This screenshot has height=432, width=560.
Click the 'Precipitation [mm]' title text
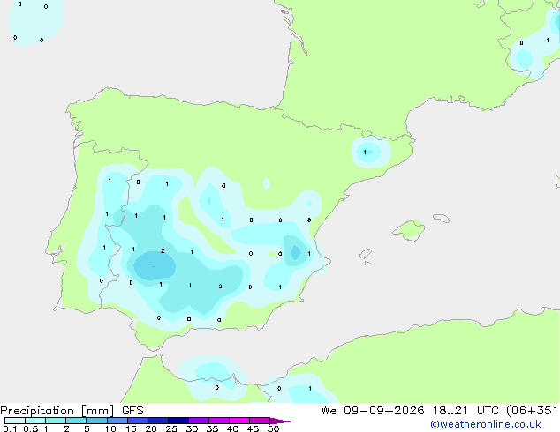click(x=57, y=411)
